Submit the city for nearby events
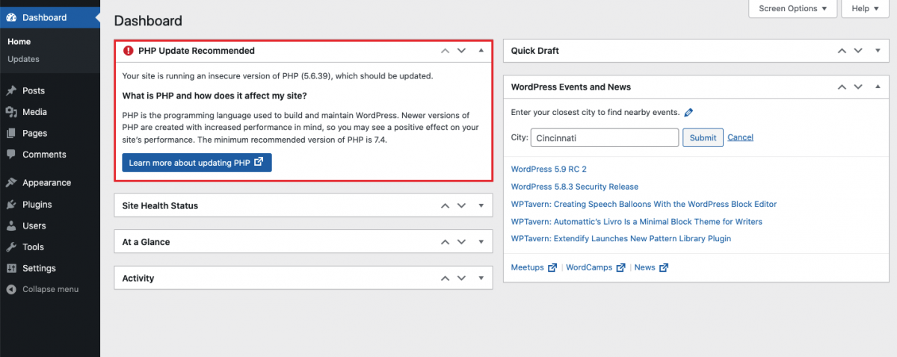 click(703, 137)
